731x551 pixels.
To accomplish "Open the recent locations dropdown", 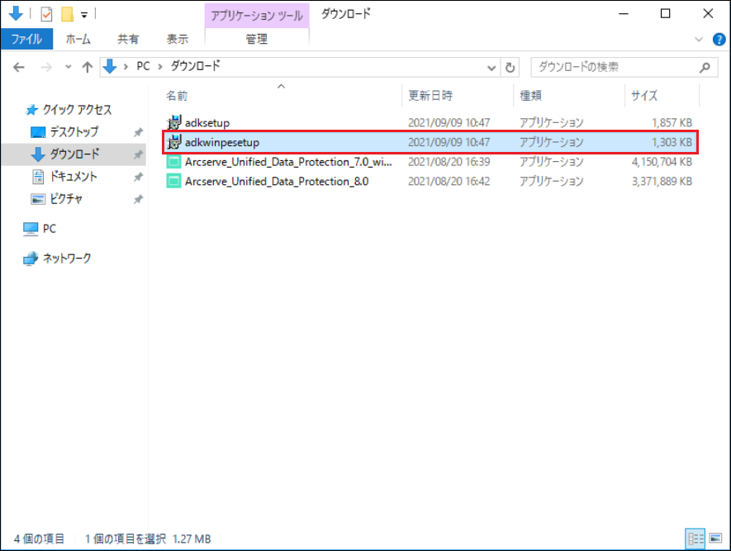I will [68, 68].
